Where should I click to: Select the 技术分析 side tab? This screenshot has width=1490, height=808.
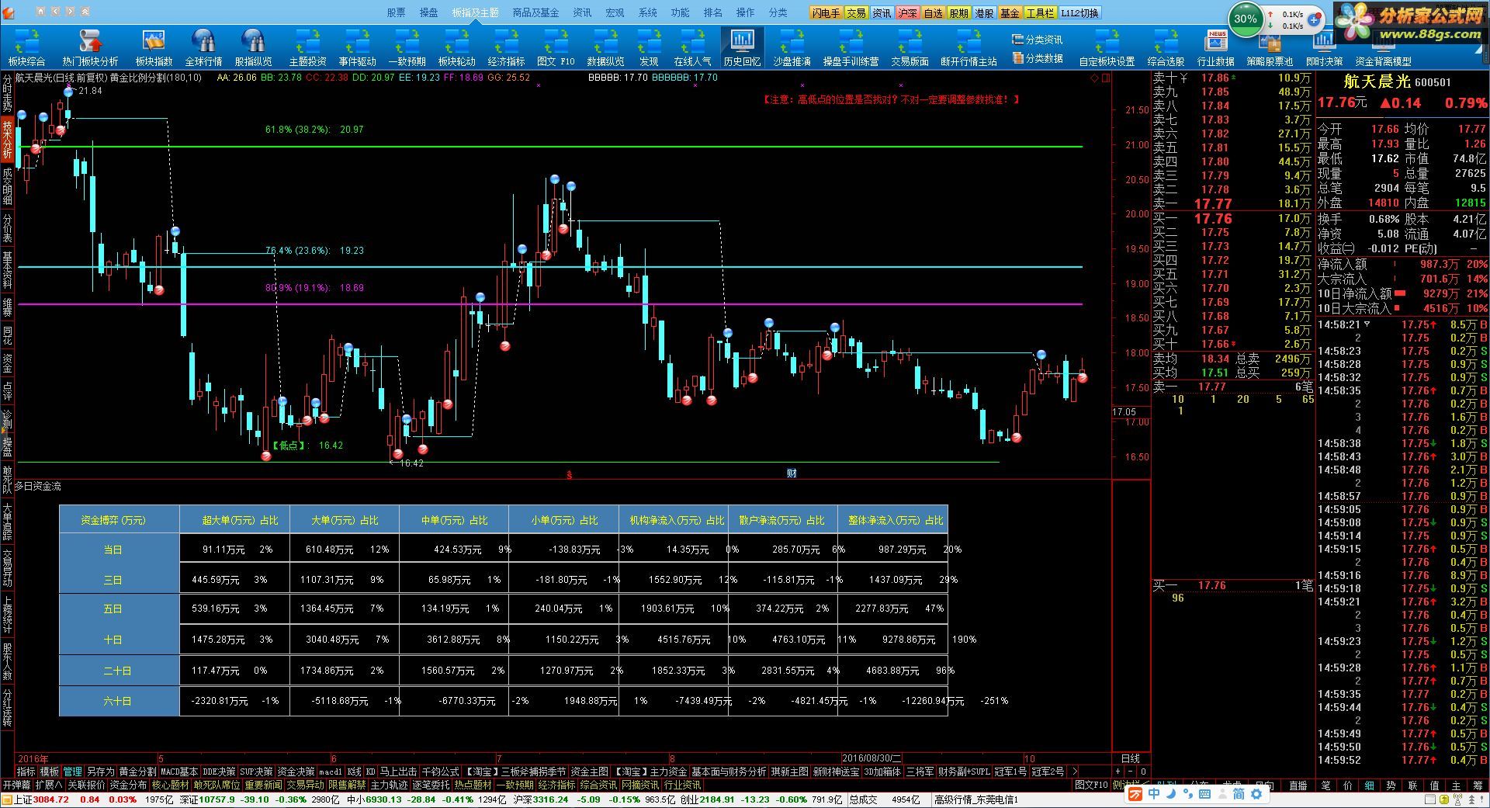pos(7,140)
